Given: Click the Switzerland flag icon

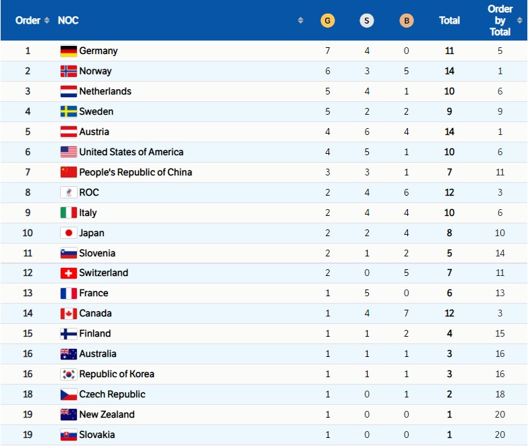Looking at the screenshot, I should pos(68,273).
